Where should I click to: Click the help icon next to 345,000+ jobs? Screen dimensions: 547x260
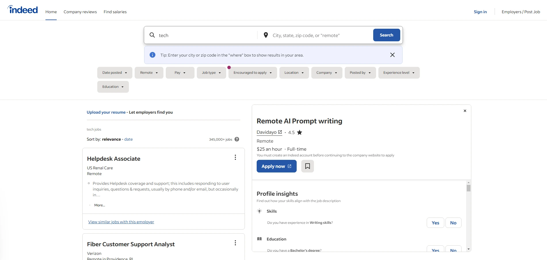(x=237, y=139)
